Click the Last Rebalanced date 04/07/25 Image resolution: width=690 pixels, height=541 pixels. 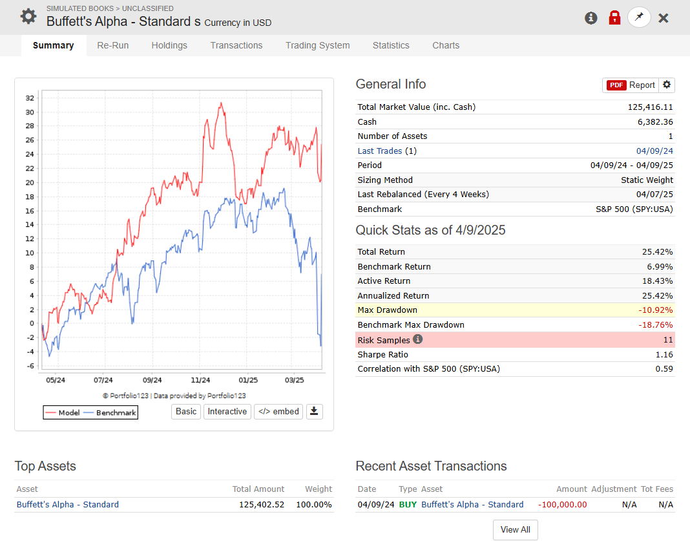tap(654, 194)
